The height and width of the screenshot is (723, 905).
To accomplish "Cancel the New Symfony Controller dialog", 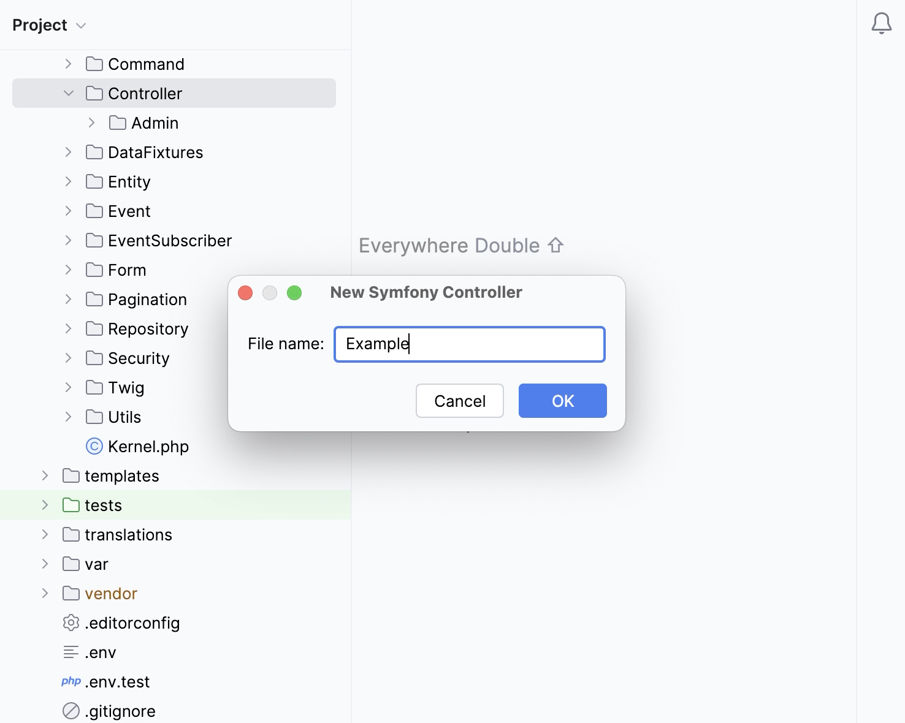I will click(459, 401).
